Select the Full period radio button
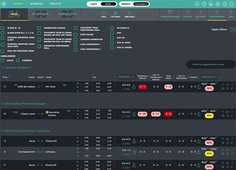The width and height of the screenshot is (236, 170). coord(104,13)
